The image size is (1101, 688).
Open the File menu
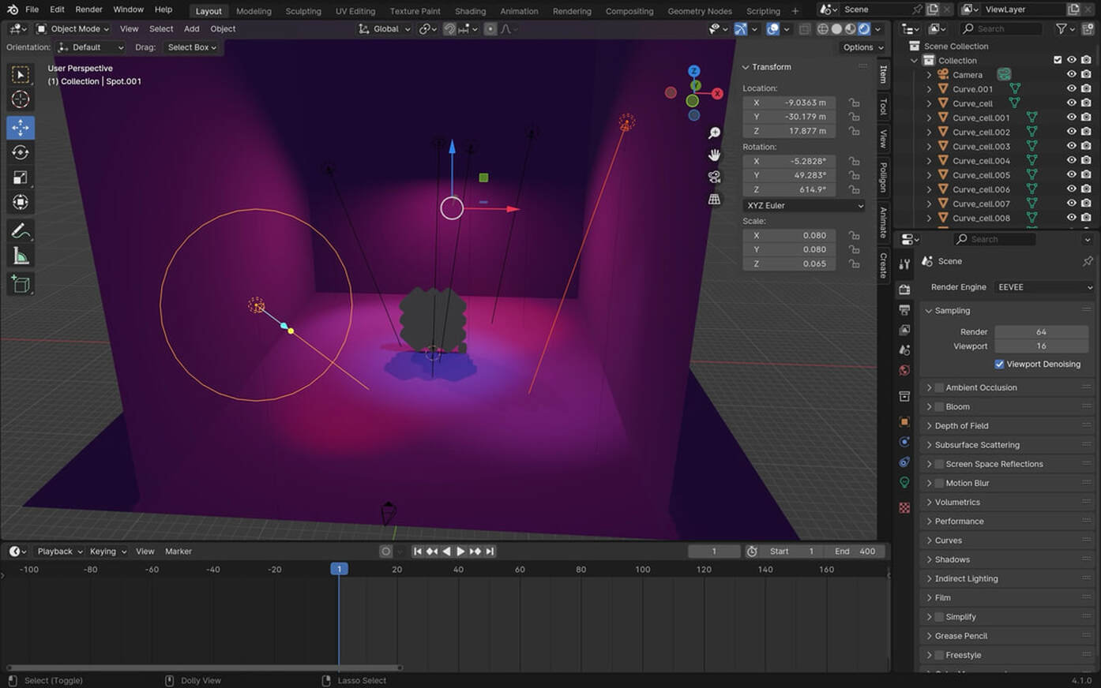pyautogui.click(x=32, y=9)
